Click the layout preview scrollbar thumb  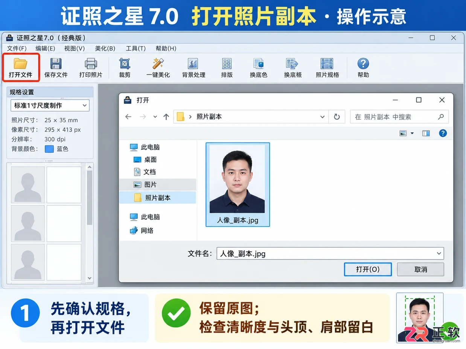point(90,198)
